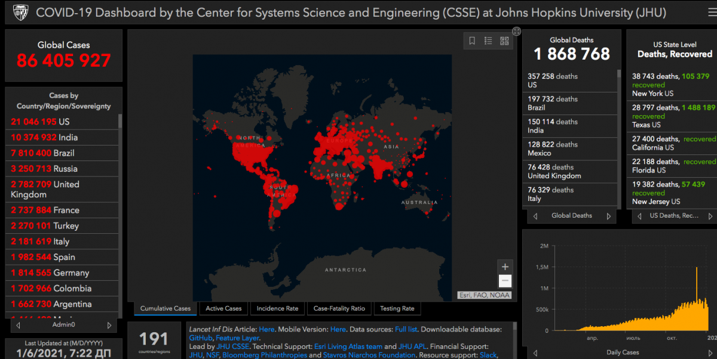Select Italy with 2 181 619 cases
The image size is (717, 359).
click(62, 242)
